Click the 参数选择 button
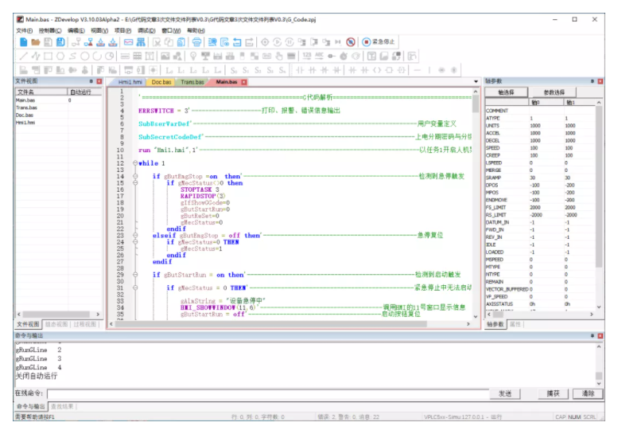Screen dimensions: 618x438 click(554, 92)
